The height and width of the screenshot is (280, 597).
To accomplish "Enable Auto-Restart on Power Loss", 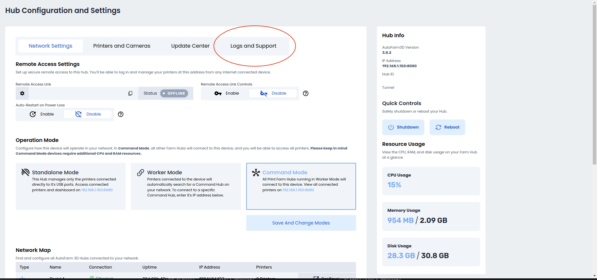I will click(42, 114).
